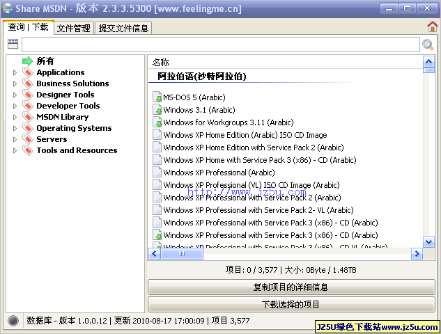441x334 pixels.
Task: Click file icon of XP Professional (VL) ISO CD Image
Action: (157, 184)
